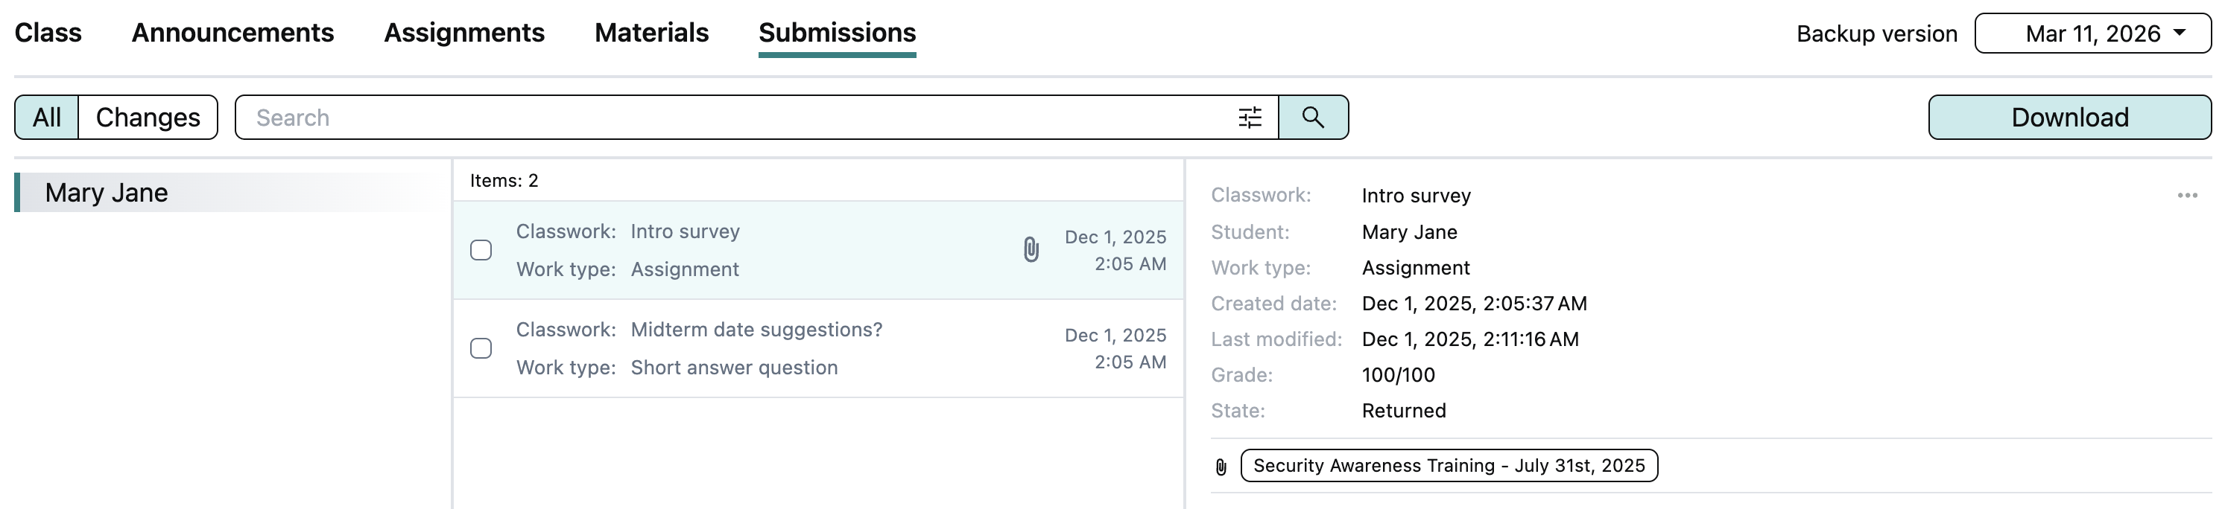This screenshot has height=509, width=2225.
Task: Go to the Assignments tab
Action: pyautogui.click(x=463, y=33)
